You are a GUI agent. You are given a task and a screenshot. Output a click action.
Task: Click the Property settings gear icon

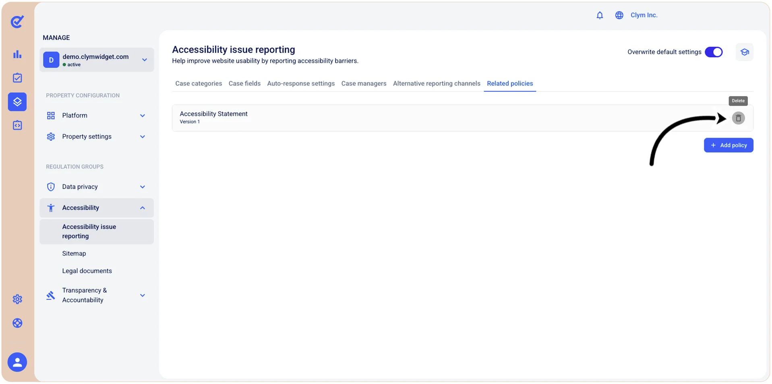tap(51, 137)
